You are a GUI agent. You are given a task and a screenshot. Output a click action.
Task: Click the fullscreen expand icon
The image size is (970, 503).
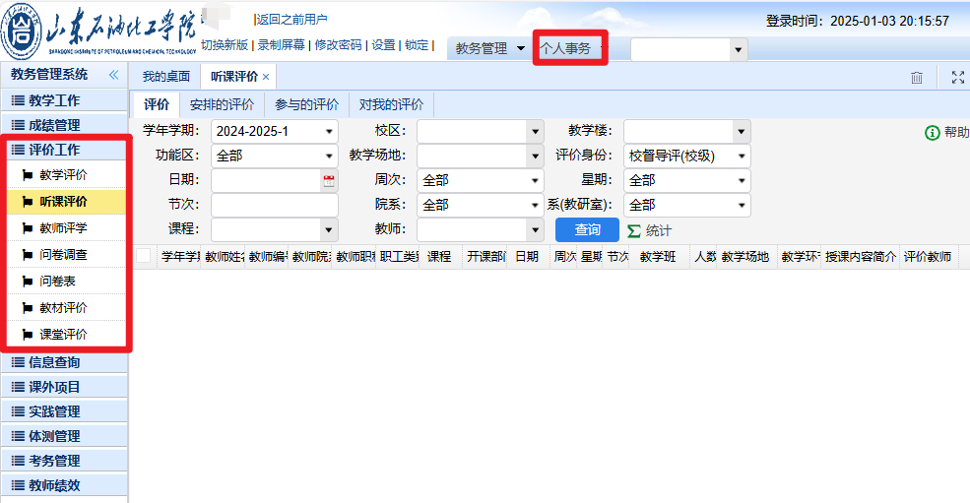(957, 78)
